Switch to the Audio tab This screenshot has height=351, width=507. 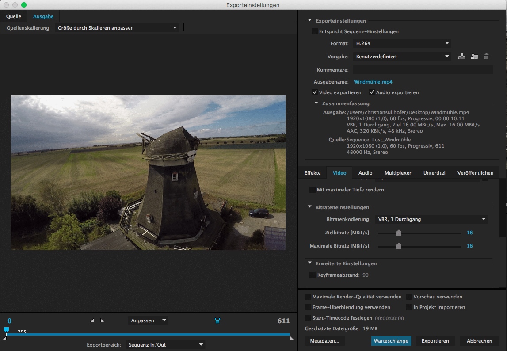pyautogui.click(x=365, y=173)
